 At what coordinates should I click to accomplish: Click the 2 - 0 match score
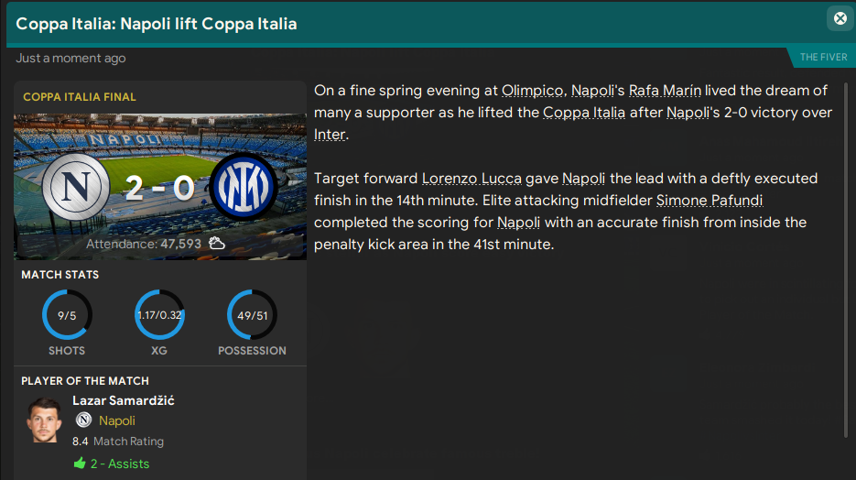pyautogui.click(x=159, y=190)
